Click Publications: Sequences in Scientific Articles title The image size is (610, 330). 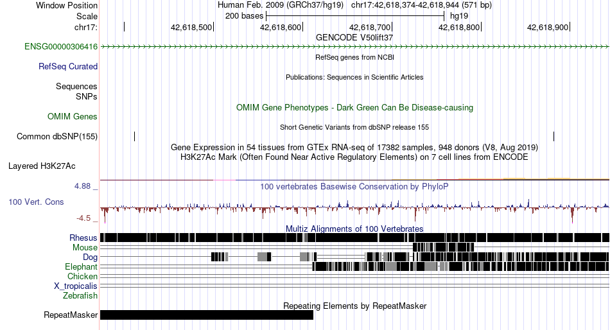coord(354,77)
